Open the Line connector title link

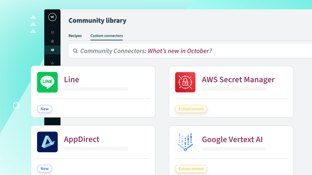click(71, 80)
